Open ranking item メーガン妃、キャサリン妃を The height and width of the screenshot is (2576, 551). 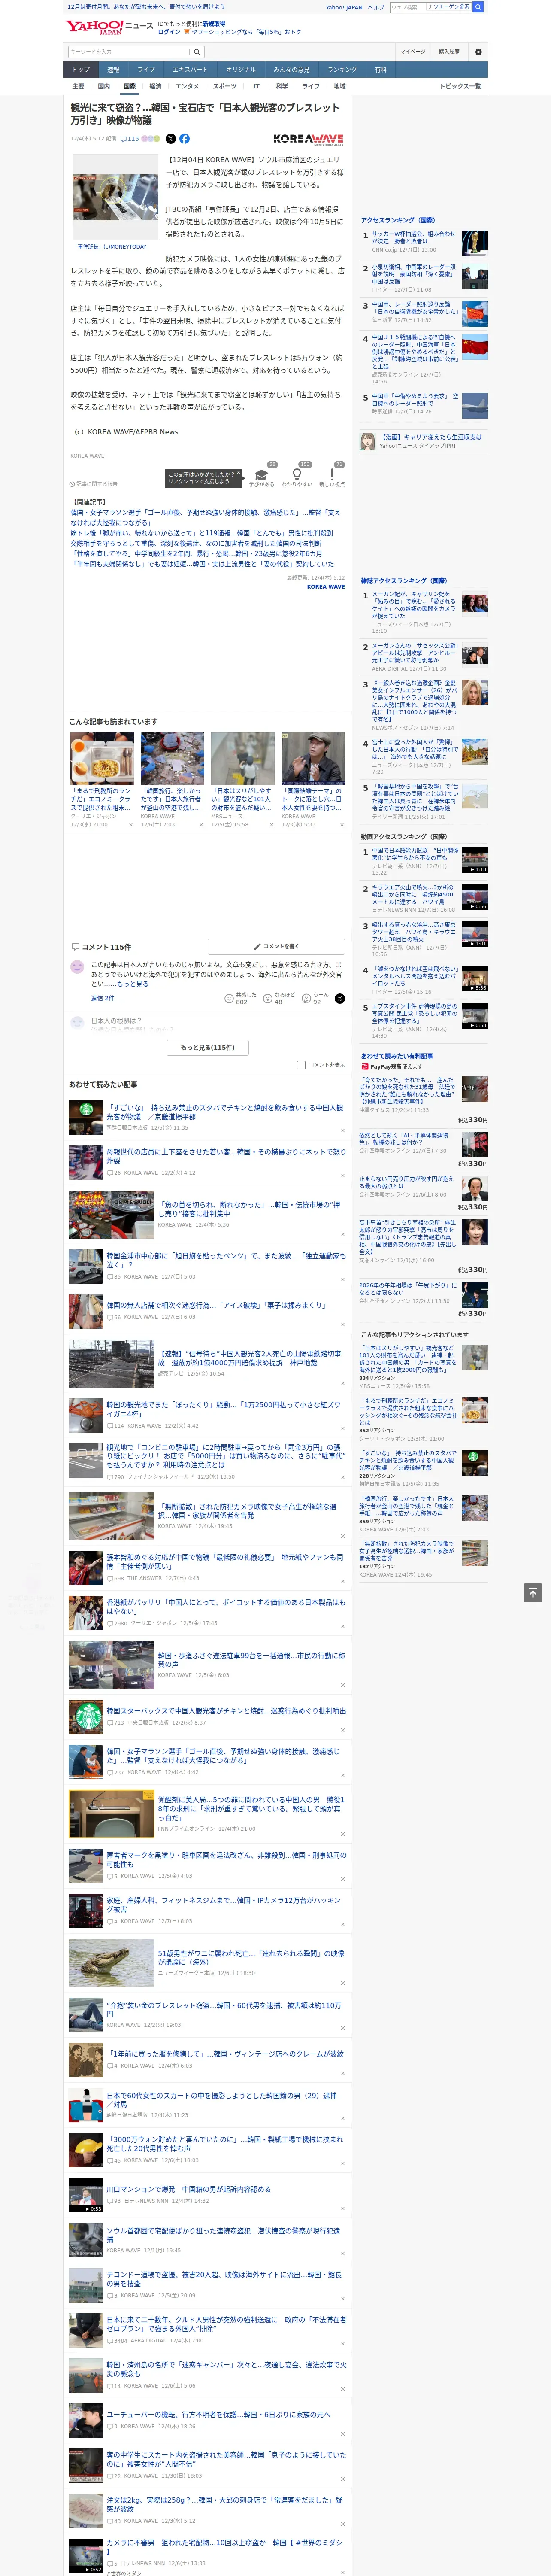pos(414,606)
